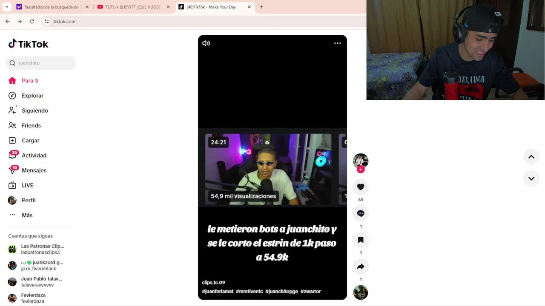Go forward in browser history
Image resolution: width=545 pixels, height=306 pixels.
tap(20, 21)
